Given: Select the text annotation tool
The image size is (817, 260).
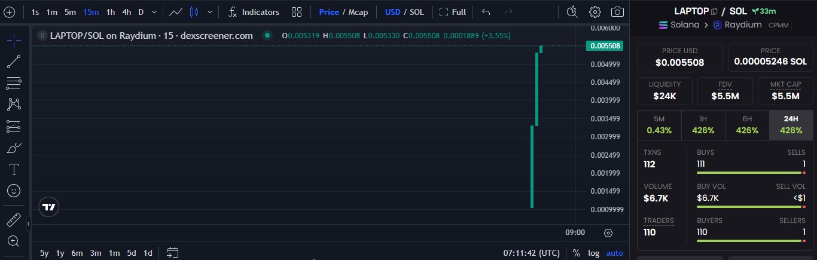Looking at the screenshot, I should [14, 169].
